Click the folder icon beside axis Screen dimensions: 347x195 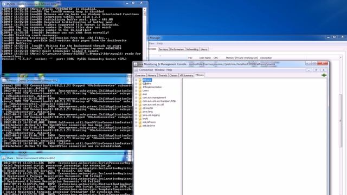tap(140, 94)
